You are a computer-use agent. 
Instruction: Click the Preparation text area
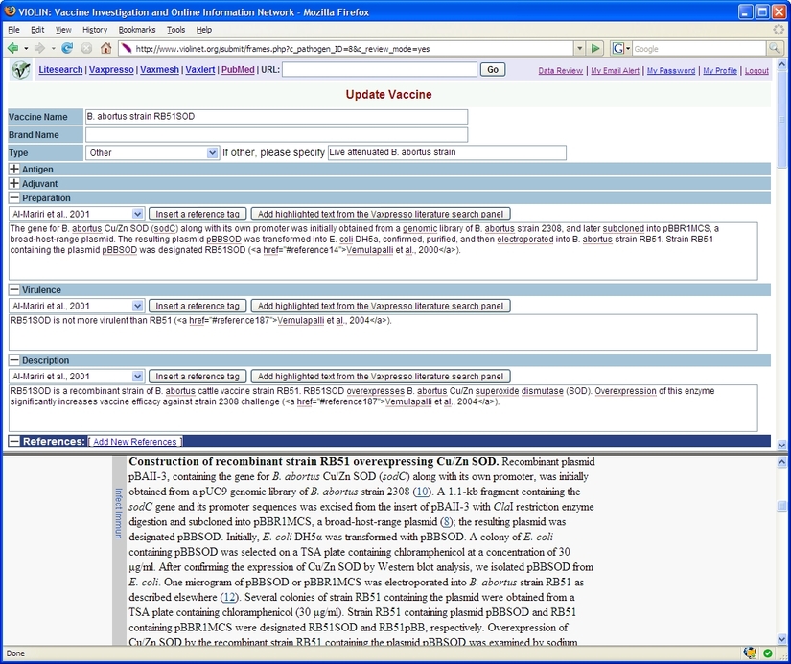pos(383,251)
